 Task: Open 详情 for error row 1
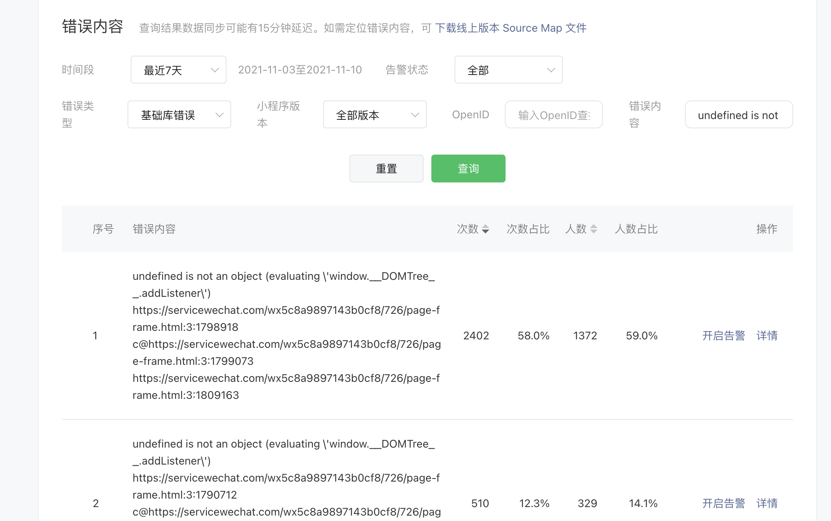click(767, 335)
